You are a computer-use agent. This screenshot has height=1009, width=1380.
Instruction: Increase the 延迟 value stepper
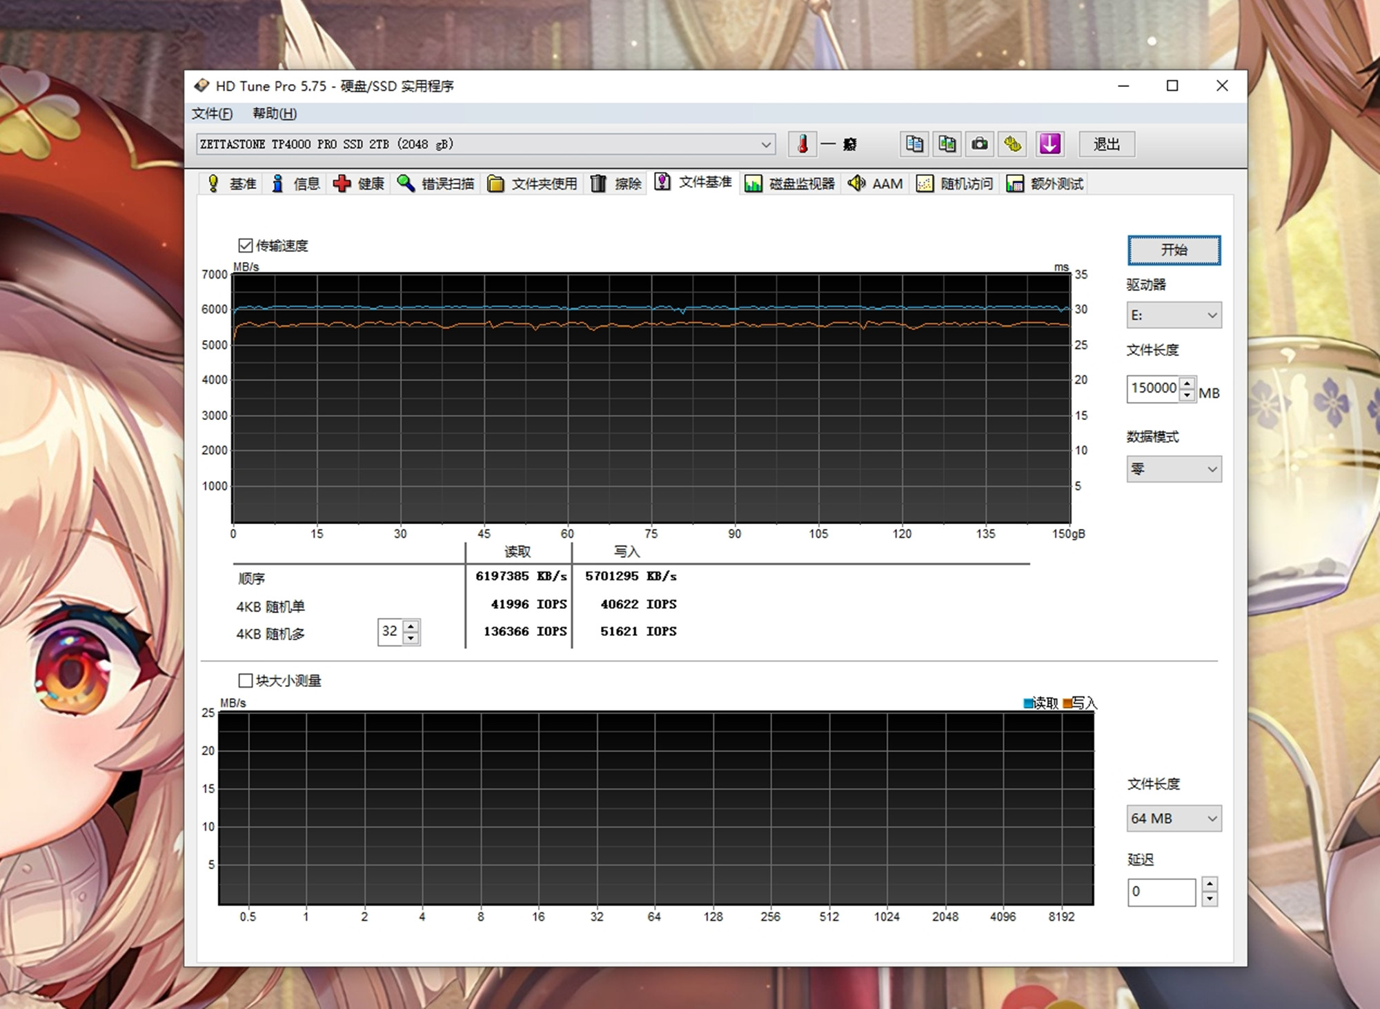[x=1209, y=884]
